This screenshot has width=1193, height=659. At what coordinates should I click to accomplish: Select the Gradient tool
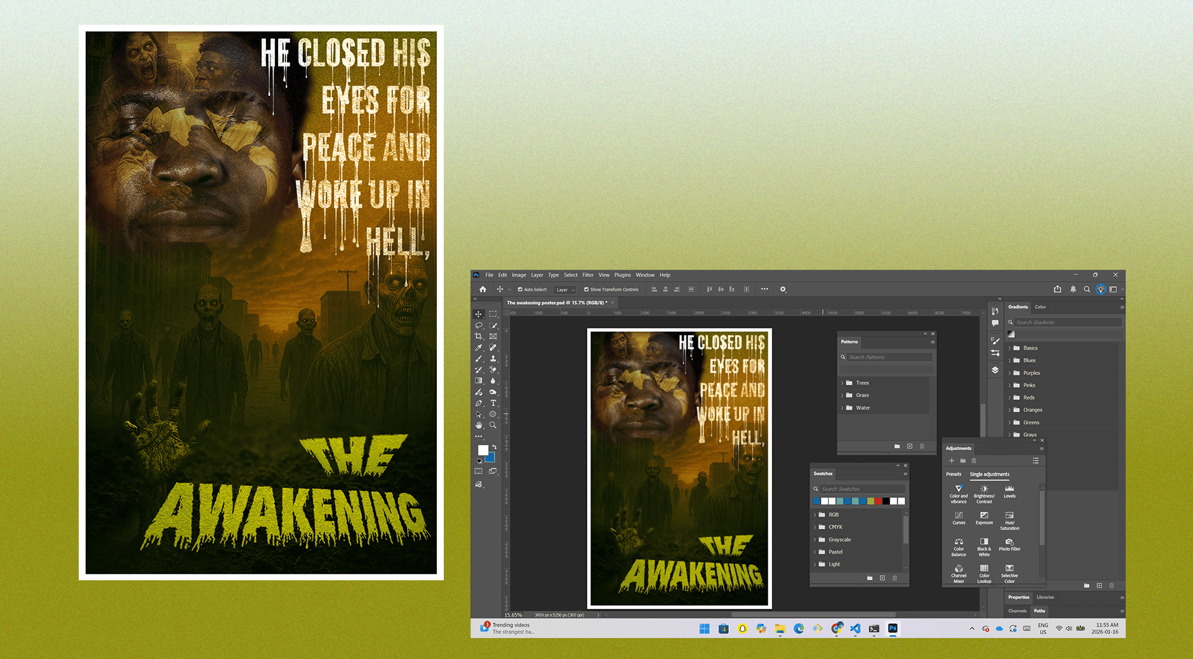click(479, 381)
